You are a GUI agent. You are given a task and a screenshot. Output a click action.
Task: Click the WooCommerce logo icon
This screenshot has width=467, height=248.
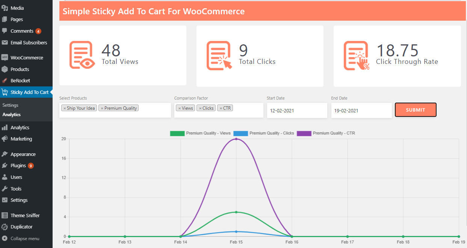[x=5, y=57]
